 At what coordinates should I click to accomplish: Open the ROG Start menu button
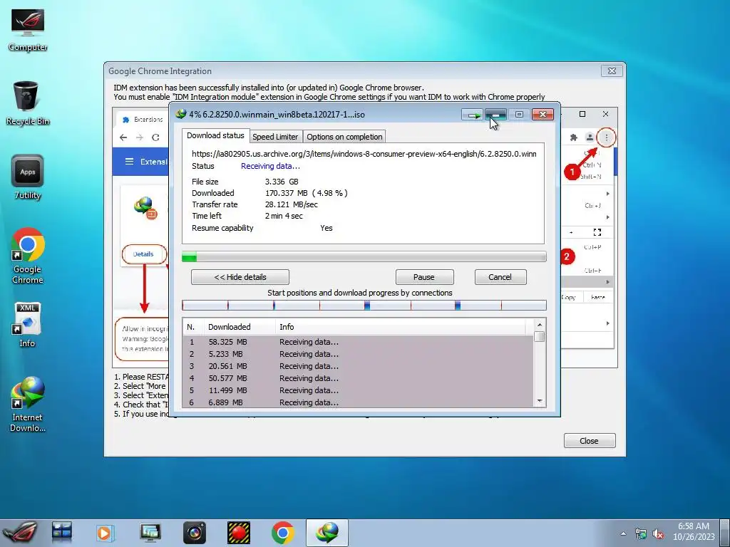(19, 533)
